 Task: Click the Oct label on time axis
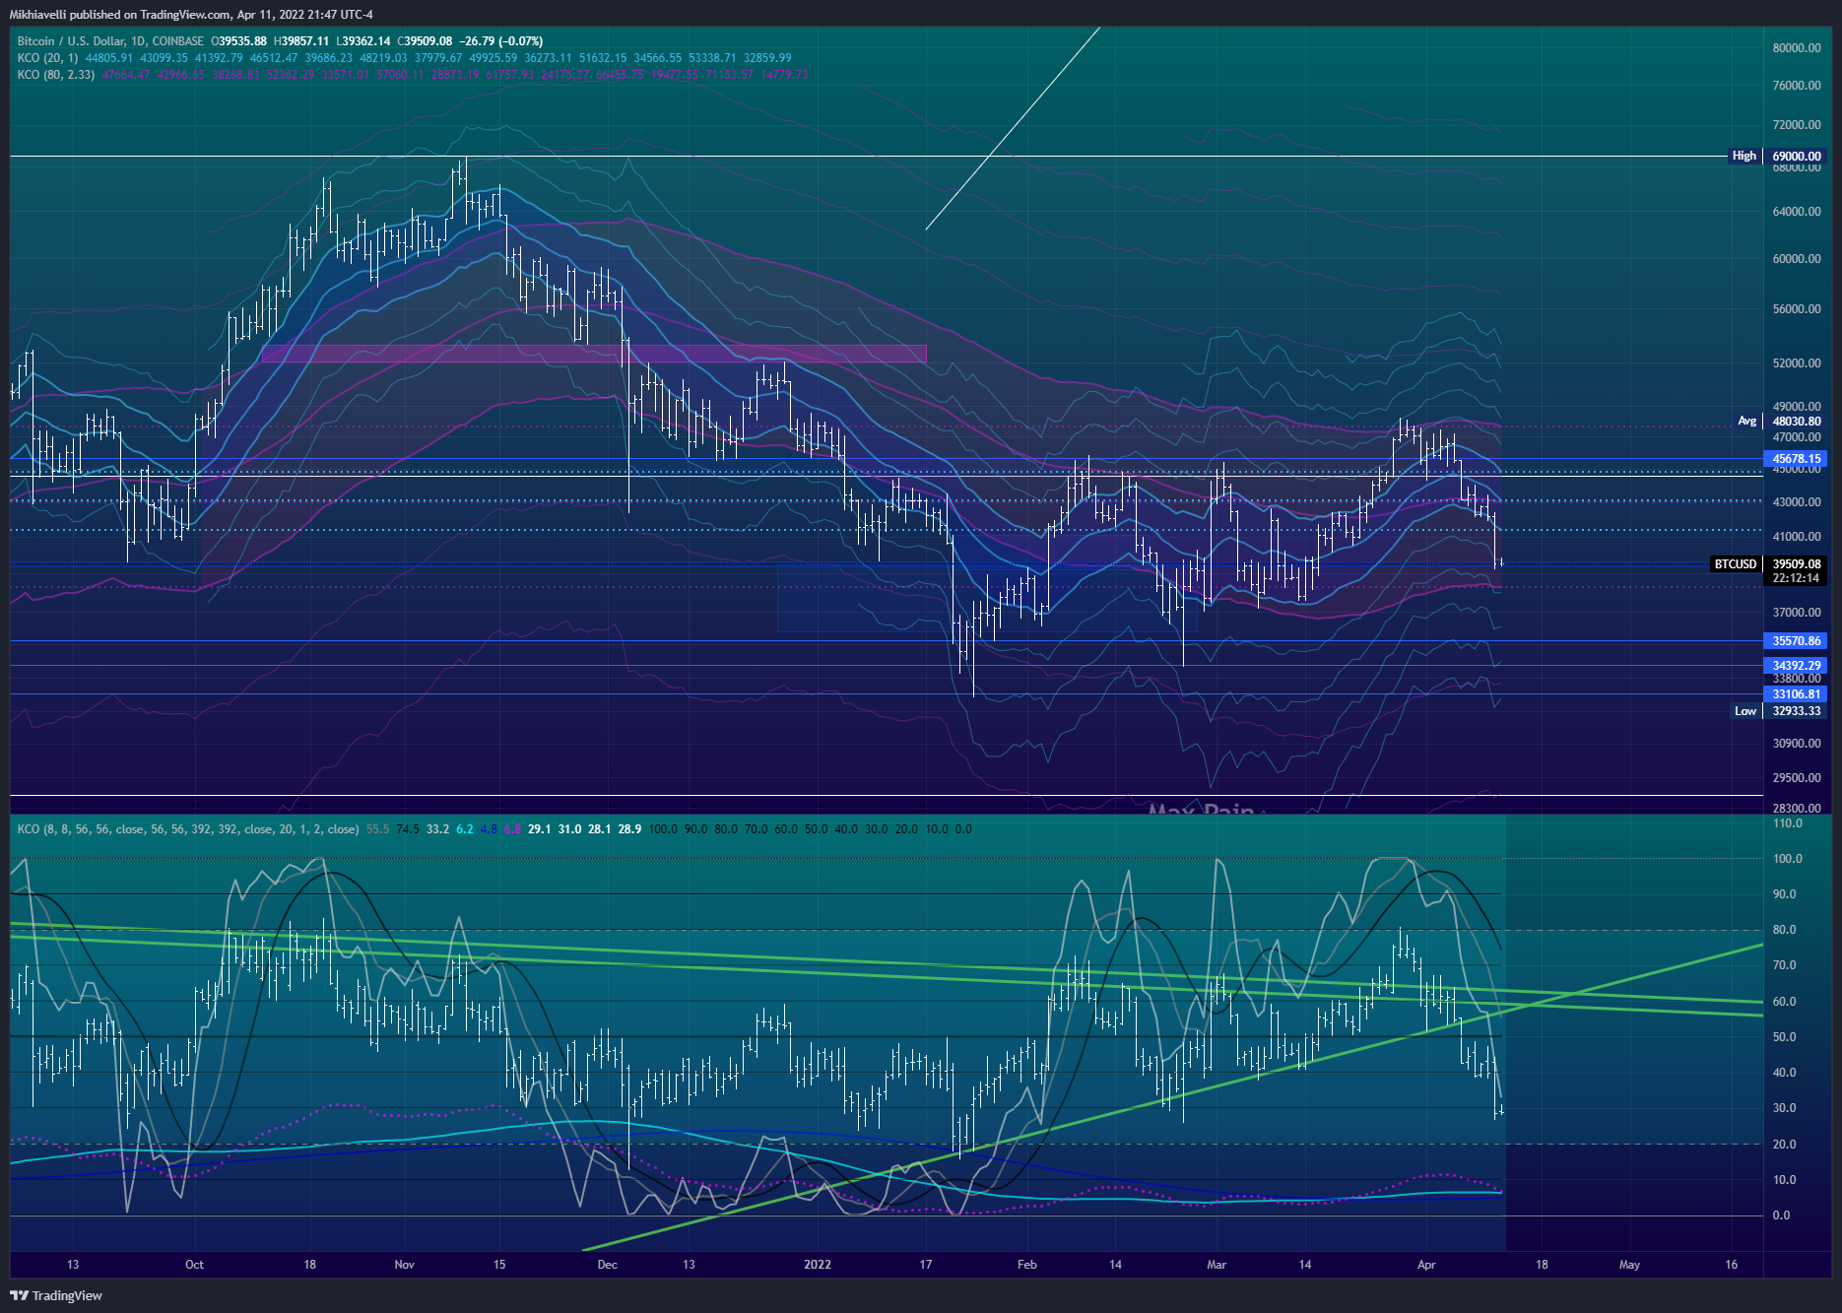click(194, 1265)
